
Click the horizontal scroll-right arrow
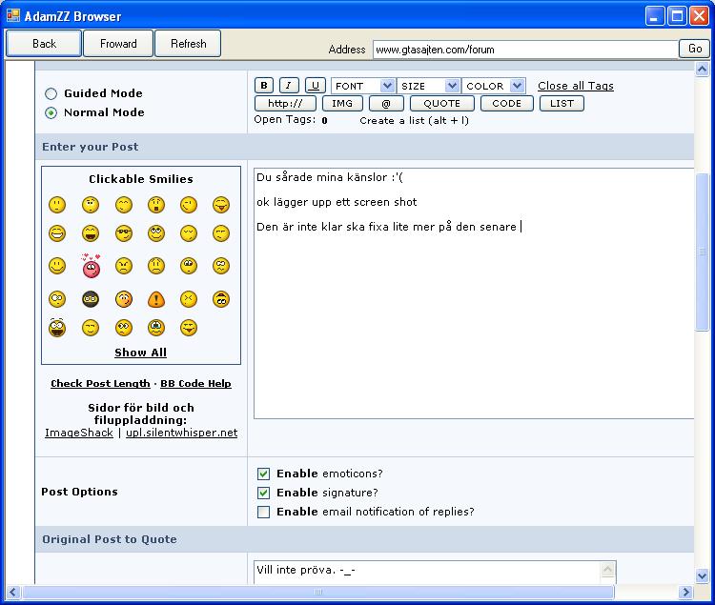pyautogui.click(x=684, y=593)
